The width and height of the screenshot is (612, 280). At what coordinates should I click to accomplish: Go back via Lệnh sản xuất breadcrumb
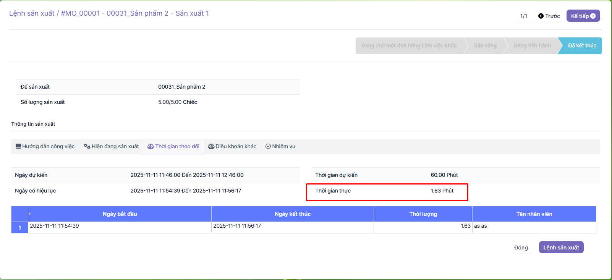pyautogui.click(x=32, y=13)
